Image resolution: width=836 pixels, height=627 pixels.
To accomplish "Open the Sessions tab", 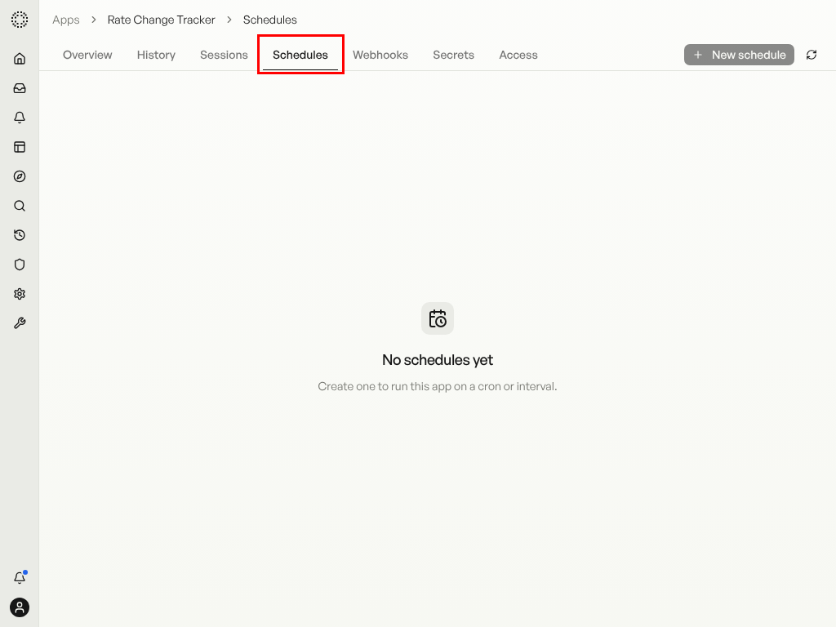I will 224,55.
